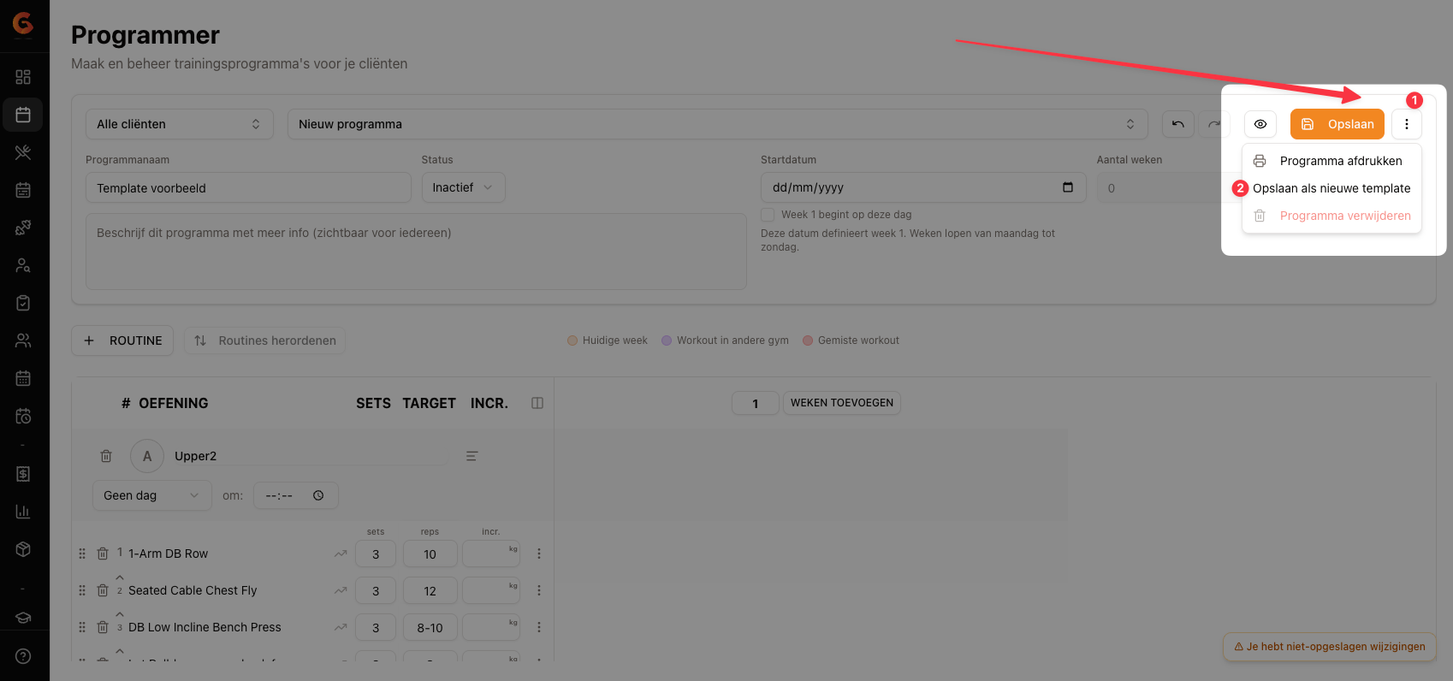The height and width of the screenshot is (681, 1453).
Task: Open the 'Geen dag' day dropdown
Action: click(151, 495)
